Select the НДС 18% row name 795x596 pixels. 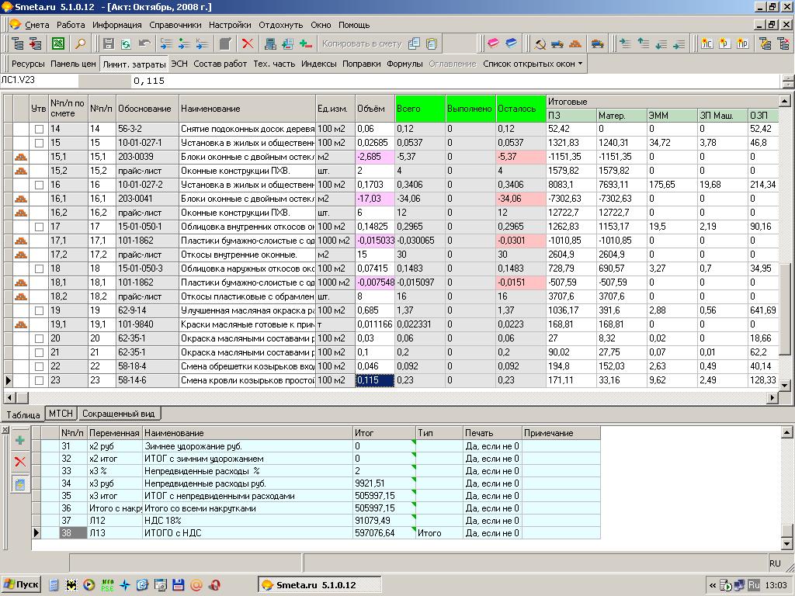click(x=163, y=521)
